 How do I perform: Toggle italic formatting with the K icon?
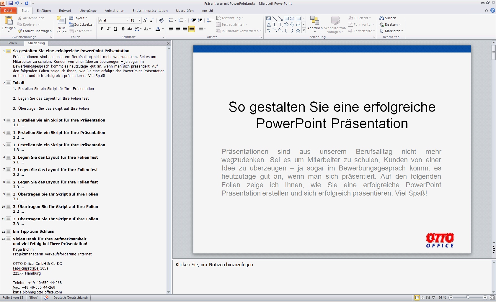[108, 29]
